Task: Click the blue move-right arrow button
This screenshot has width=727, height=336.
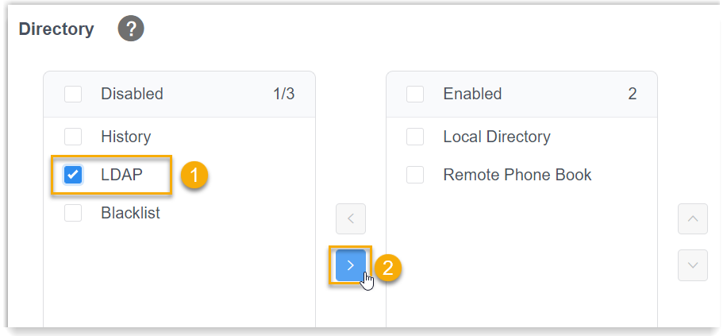Action: coord(351,265)
